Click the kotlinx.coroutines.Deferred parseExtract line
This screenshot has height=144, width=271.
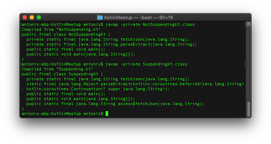pyautogui.click(x=135, y=84)
